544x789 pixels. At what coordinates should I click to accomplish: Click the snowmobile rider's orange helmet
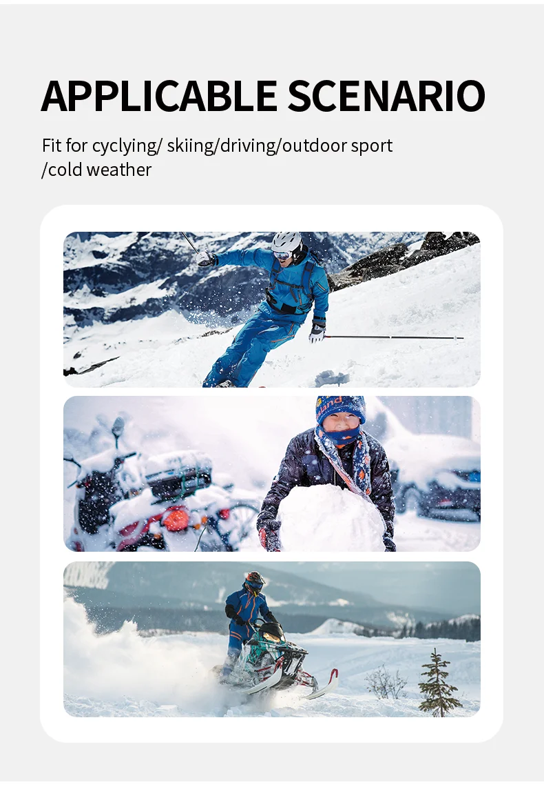click(x=255, y=579)
